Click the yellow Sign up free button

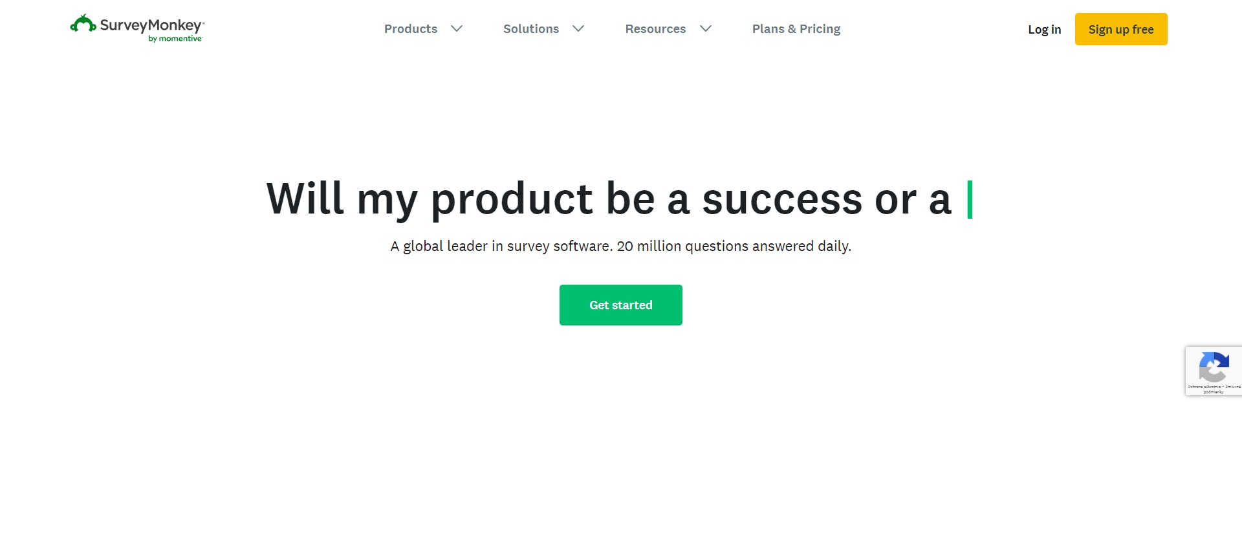[x=1120, y=29]
